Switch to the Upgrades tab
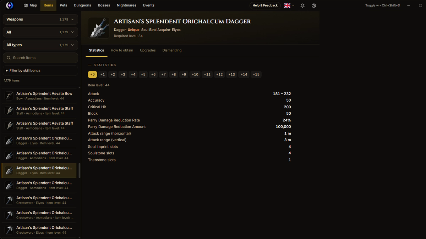426x239 pixels. [x=148, y=50]
